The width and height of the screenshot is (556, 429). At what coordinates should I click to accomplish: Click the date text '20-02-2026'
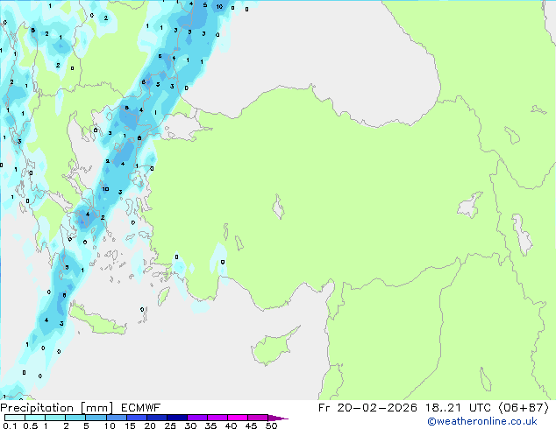click(x=377, y=408)
